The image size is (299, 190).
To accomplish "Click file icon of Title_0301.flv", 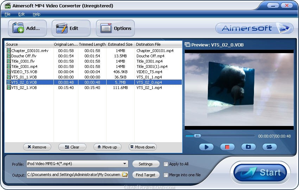I will coord(8,61).
